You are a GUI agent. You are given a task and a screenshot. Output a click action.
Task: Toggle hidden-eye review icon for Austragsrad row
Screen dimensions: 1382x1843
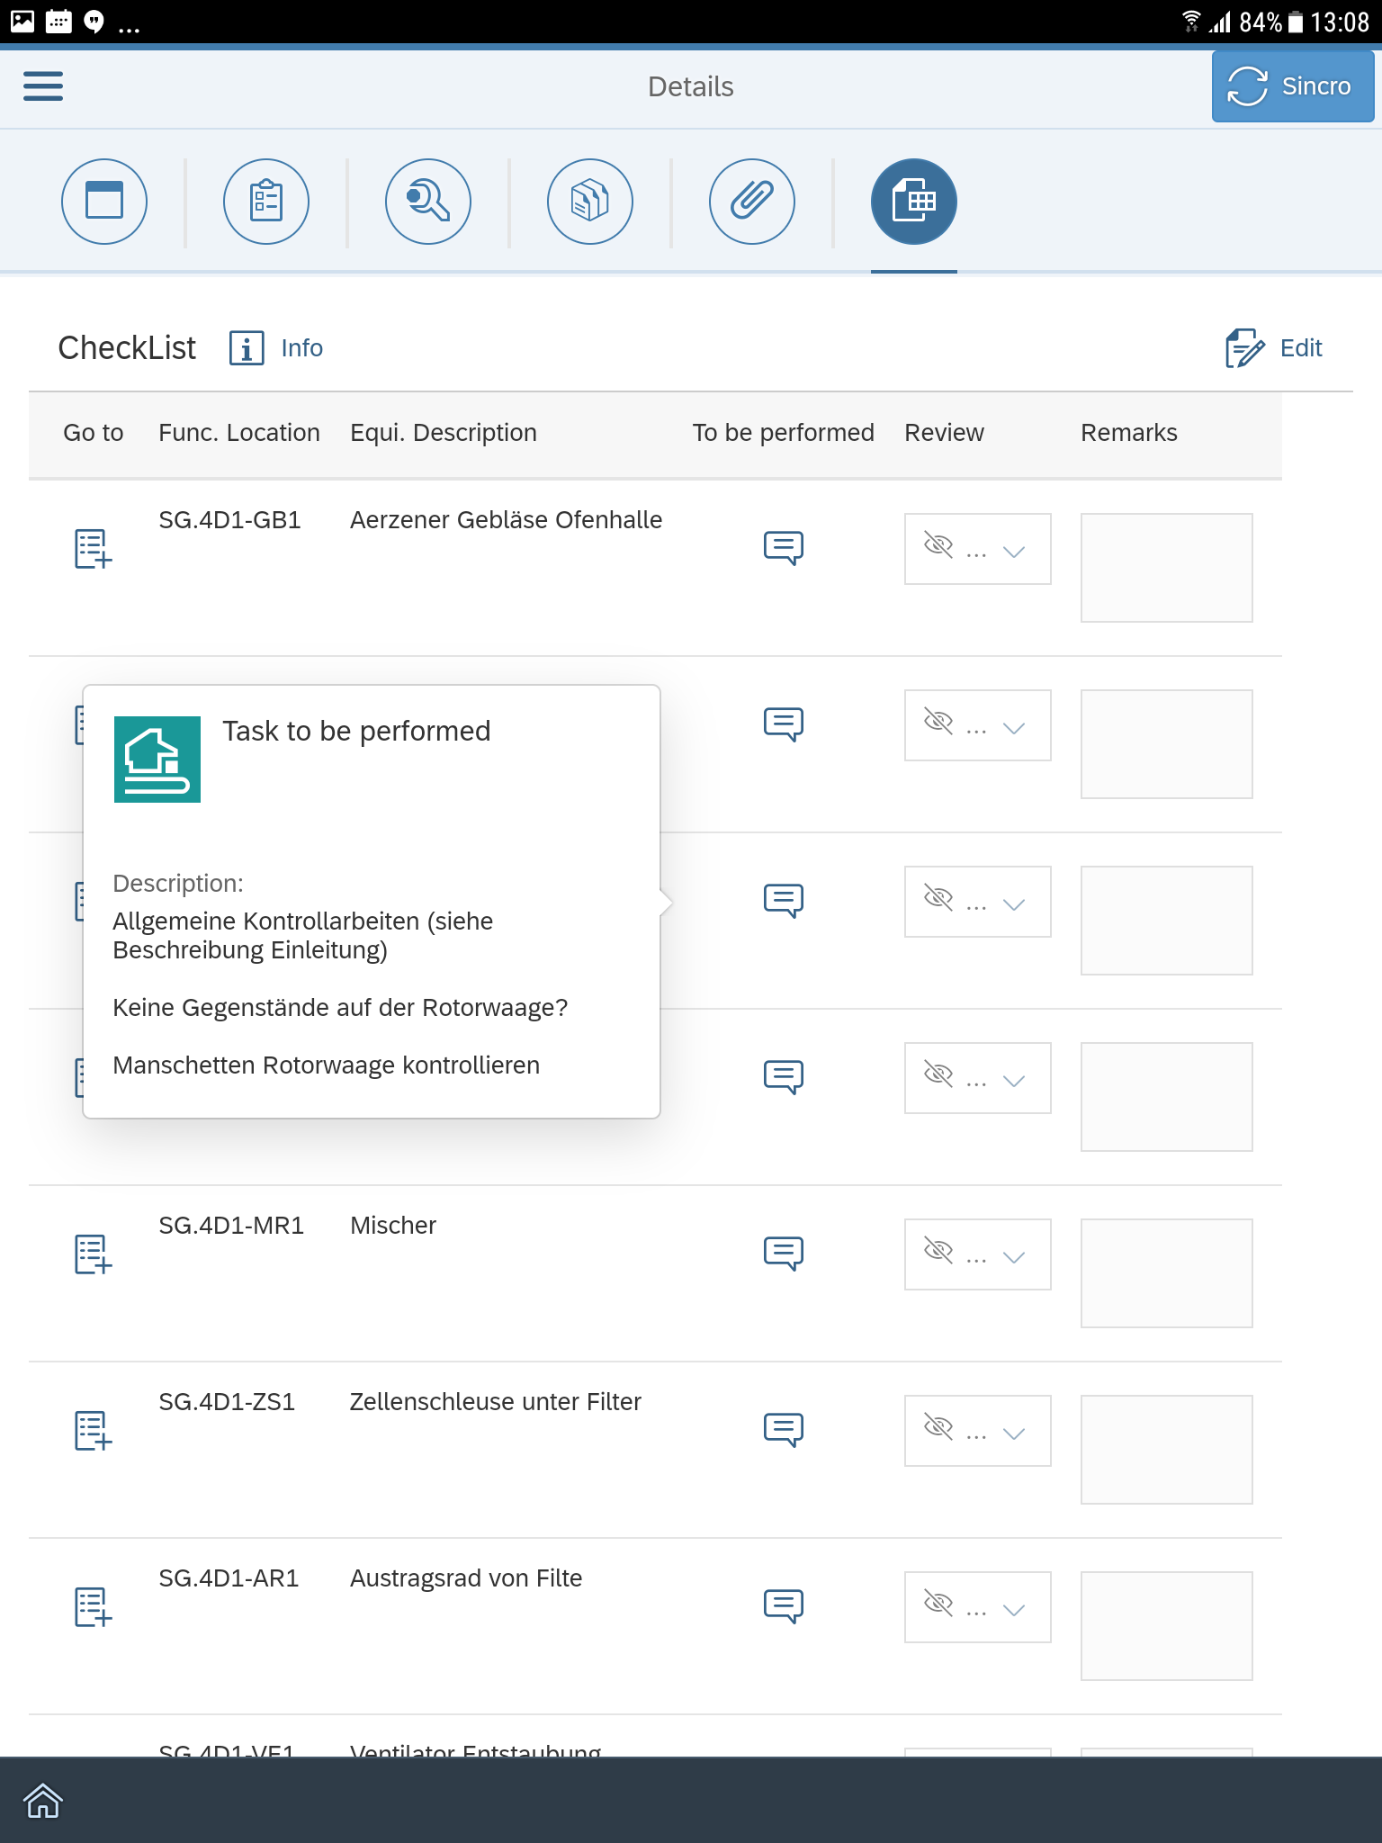[938, 1604]
